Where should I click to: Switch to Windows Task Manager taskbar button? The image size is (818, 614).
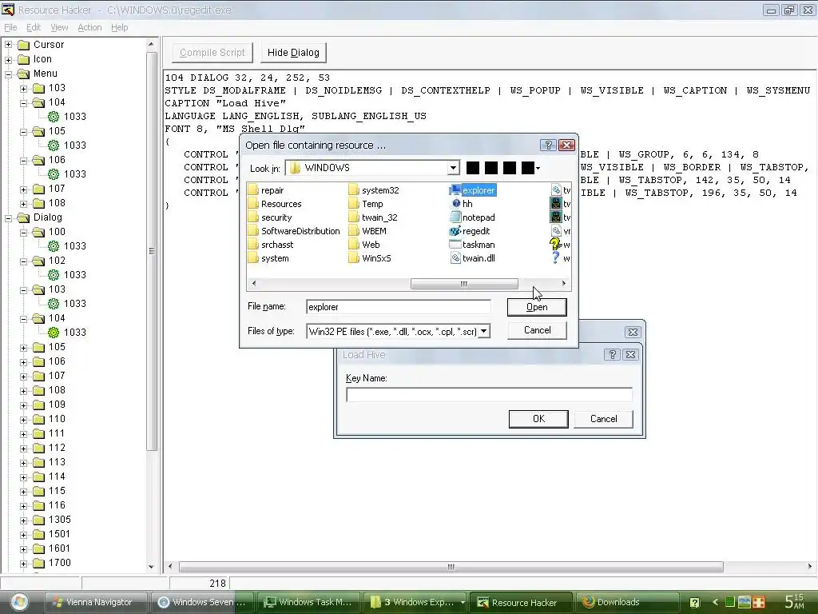pyautogui.click(x=309, y=602)
